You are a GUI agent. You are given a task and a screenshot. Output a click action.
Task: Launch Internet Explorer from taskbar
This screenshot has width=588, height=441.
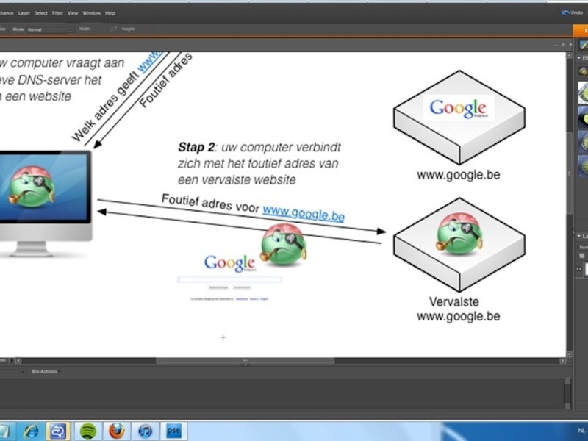31,431
